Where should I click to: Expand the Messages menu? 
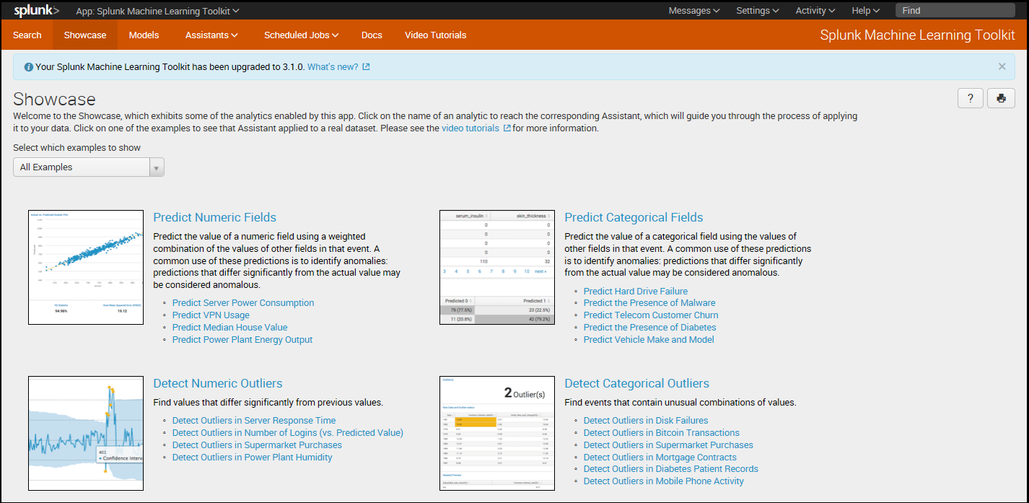(694, 11)
